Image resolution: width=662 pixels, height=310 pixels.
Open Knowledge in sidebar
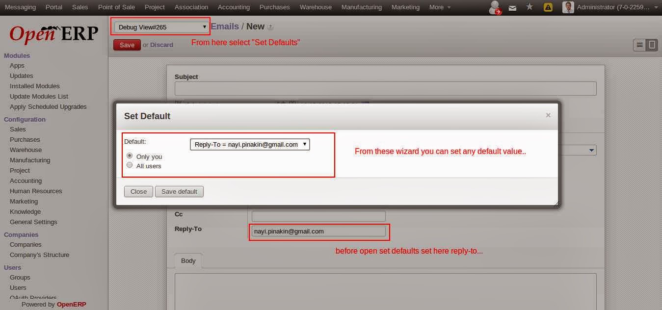(25, 212)
